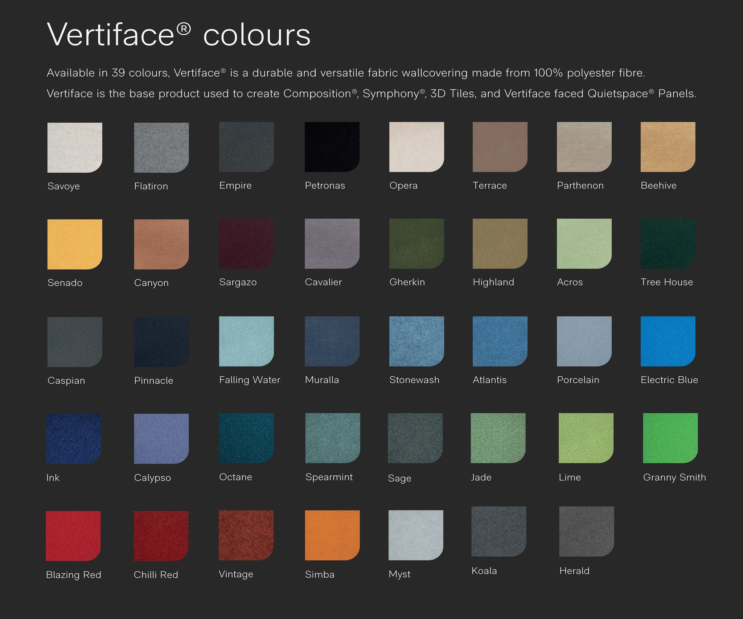
Task: Select the Senado yellow swatch
Action: 75,244
